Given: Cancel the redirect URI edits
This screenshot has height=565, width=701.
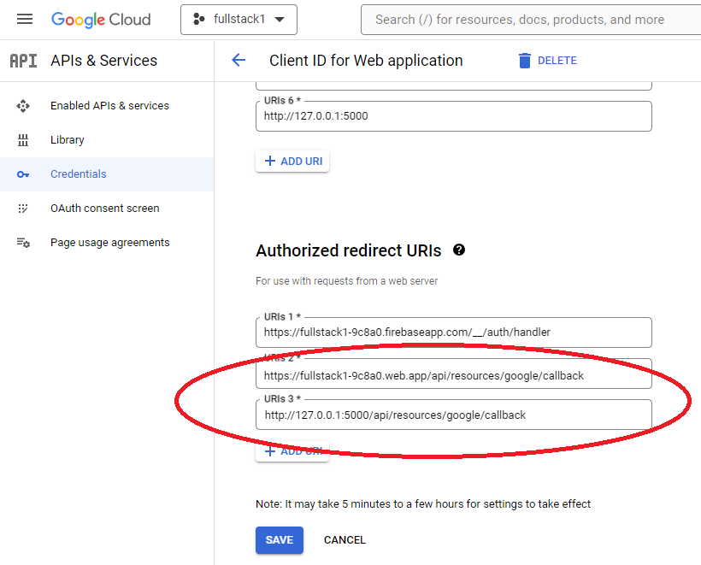Looking at the screenshot, I should click(x=345, y=540).
